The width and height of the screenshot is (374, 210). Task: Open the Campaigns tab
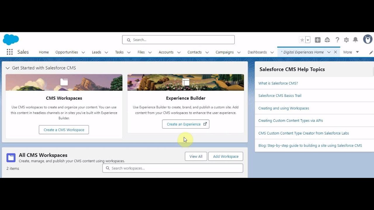coord(225,52)
